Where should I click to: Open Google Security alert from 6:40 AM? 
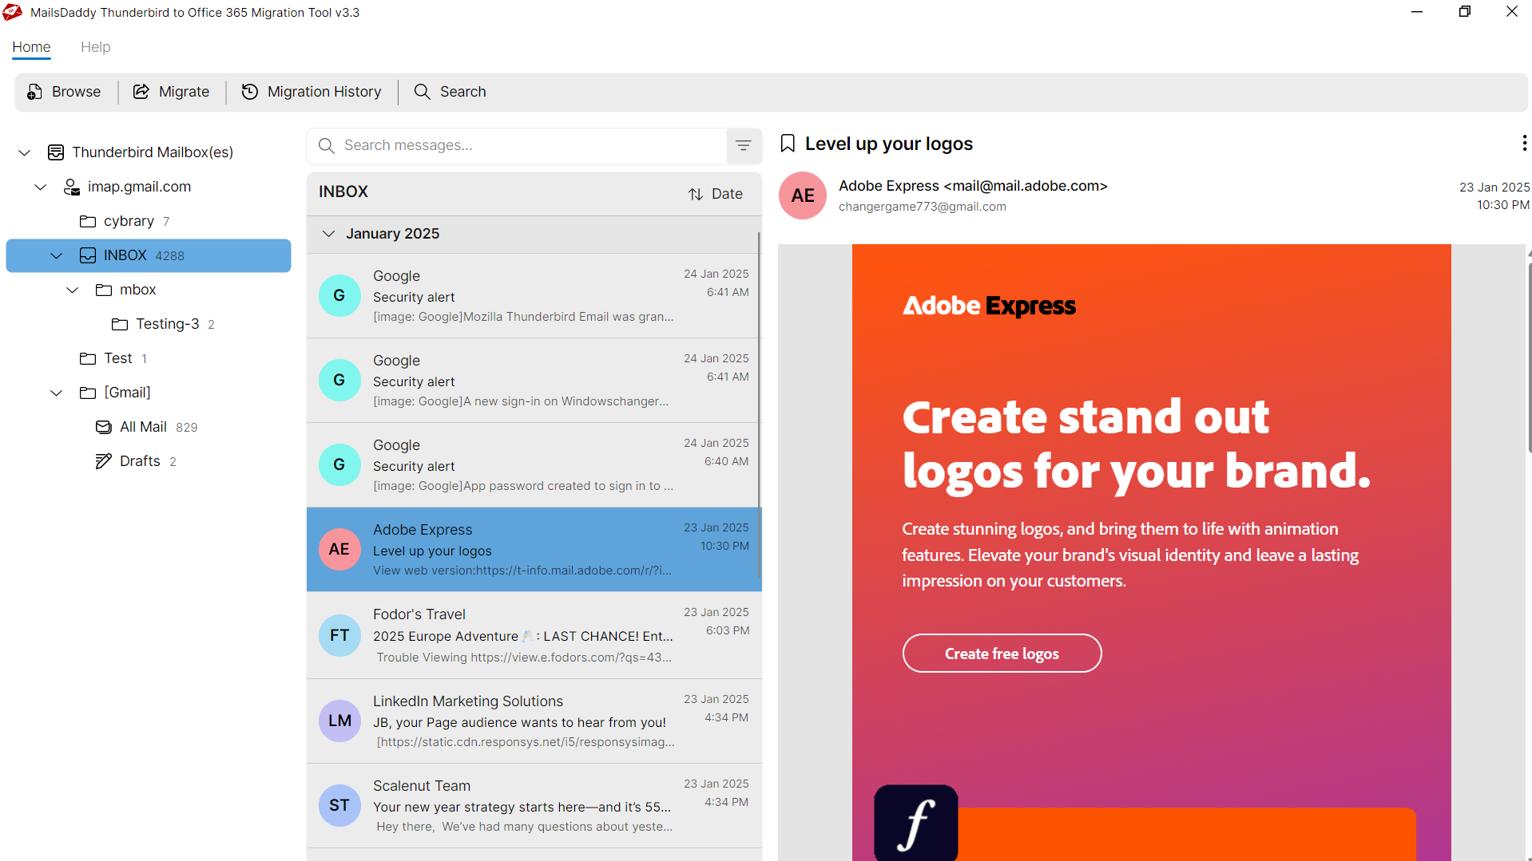(534, 464)
